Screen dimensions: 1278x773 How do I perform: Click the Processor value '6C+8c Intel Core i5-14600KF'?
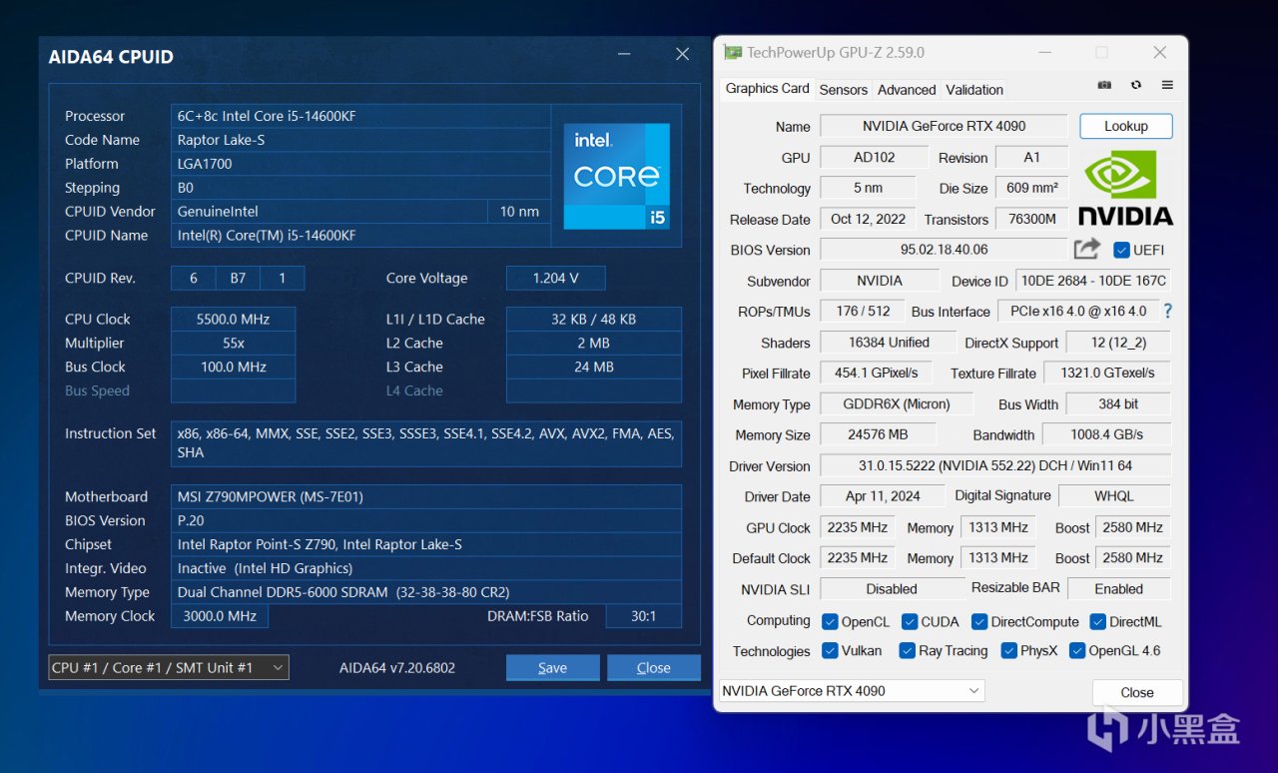click(x=360, y=116)
